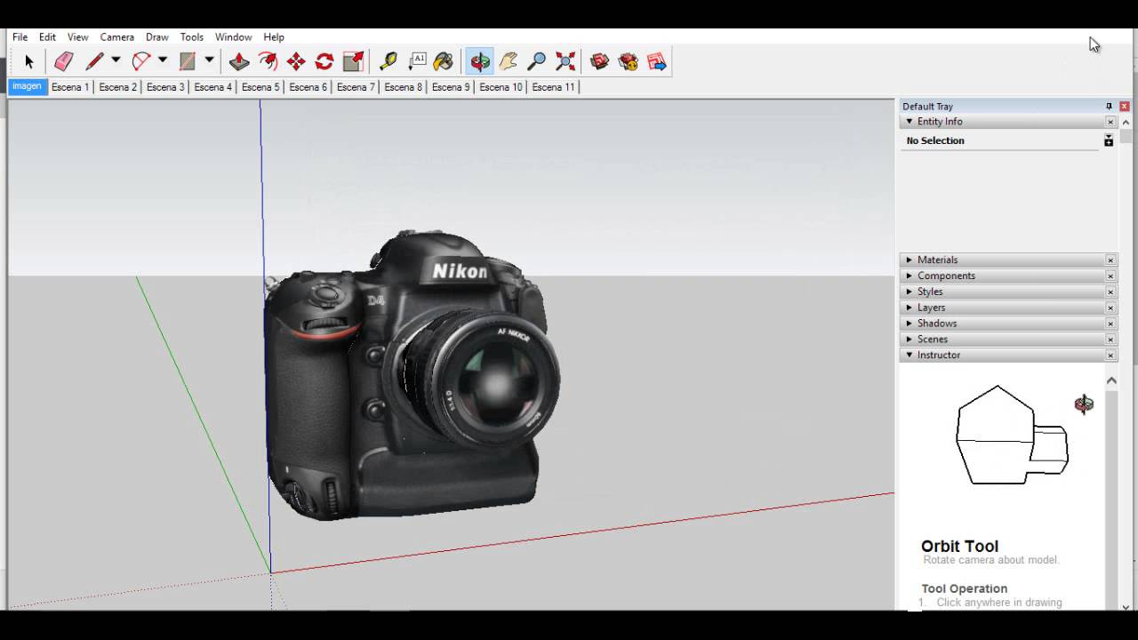Screen dimensions: 1138x640
Task: Open the Help menu
Action: (274, 37)
